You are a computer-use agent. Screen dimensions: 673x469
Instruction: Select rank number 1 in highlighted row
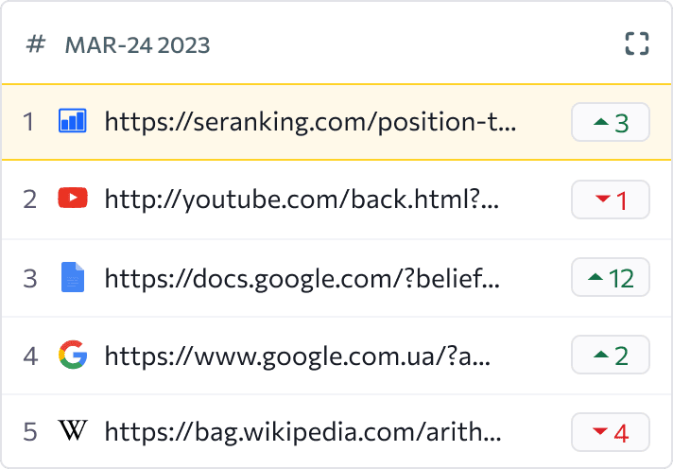click(28, 122)
